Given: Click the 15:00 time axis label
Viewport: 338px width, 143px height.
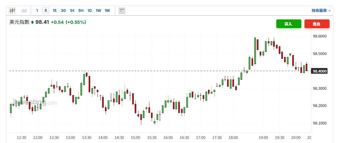Looking at the screenshot, I should pyautogui.click(x=135, y=138).
